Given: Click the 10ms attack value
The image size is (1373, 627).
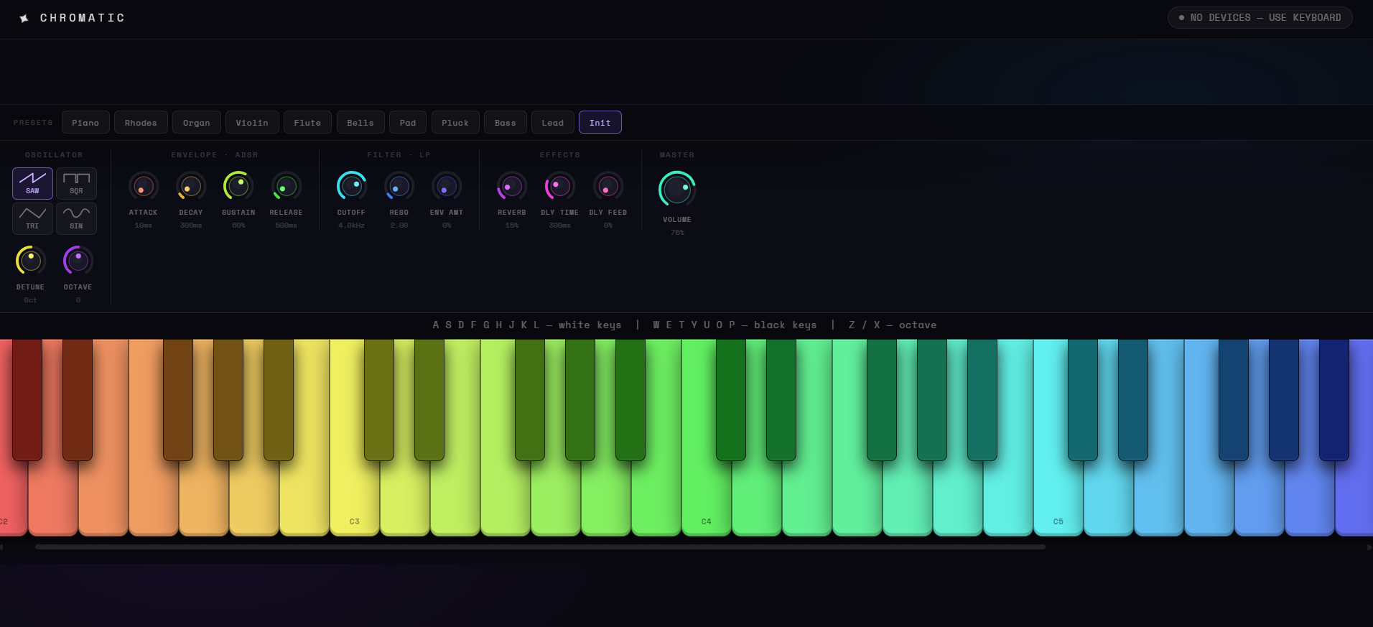Looking at the screenshot, I should click(144, 226).
